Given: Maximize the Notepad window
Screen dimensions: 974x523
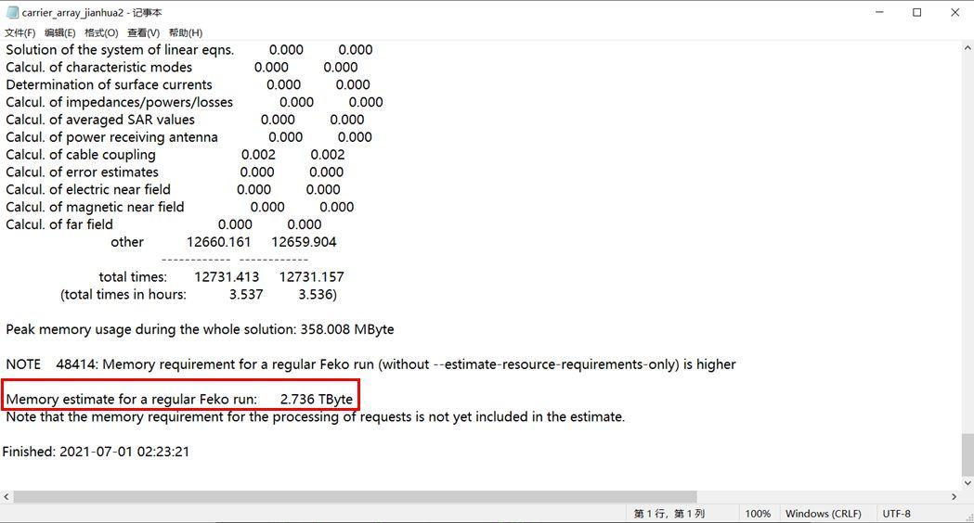Looking at the screenshot, I should pyautogui.click(x=916, y=12).
